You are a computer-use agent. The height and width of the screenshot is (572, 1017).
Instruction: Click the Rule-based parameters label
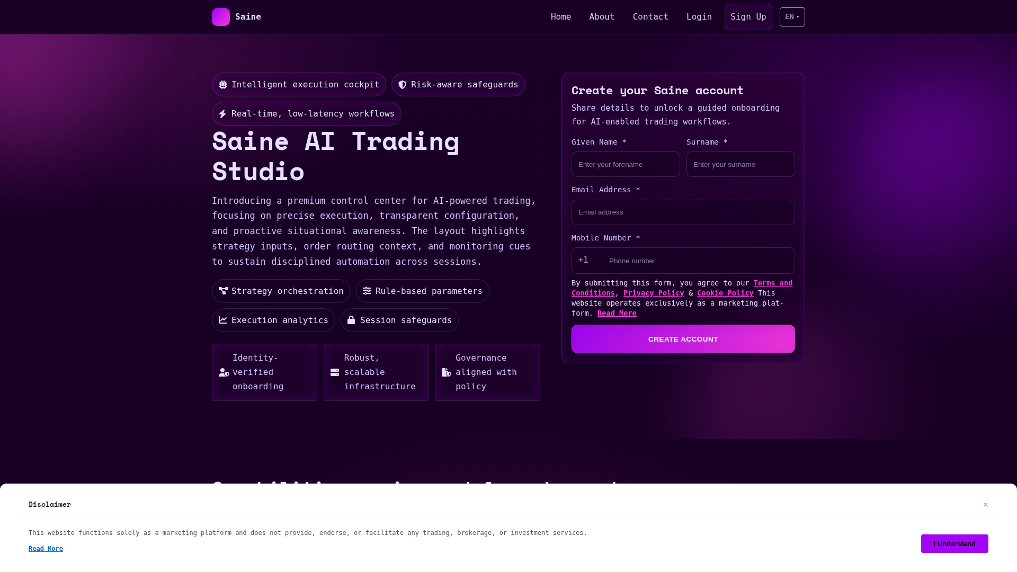429,291
